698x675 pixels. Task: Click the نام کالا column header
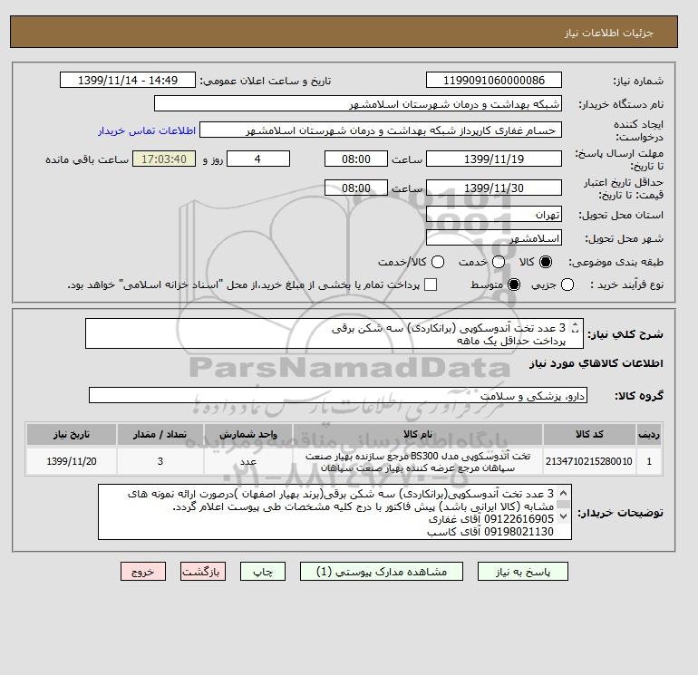[418, 434]
